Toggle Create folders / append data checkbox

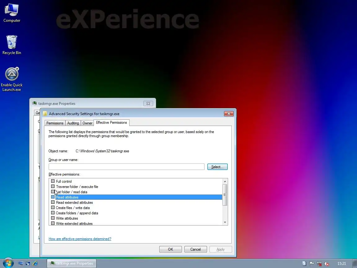53,212
